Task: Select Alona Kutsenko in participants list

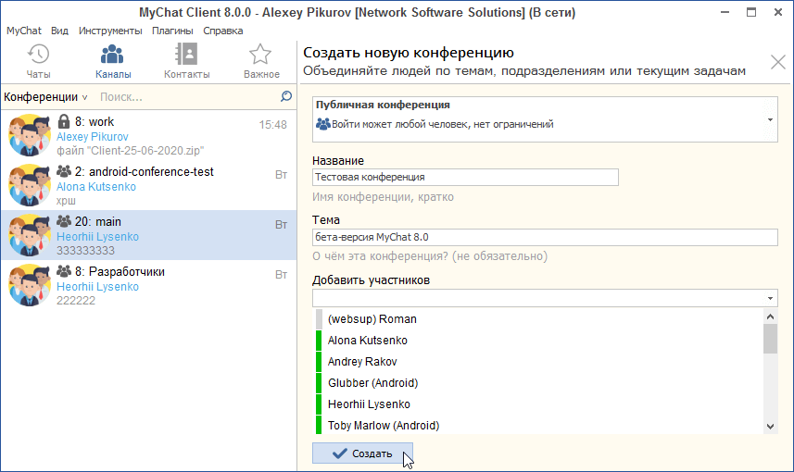Action: 367,341
